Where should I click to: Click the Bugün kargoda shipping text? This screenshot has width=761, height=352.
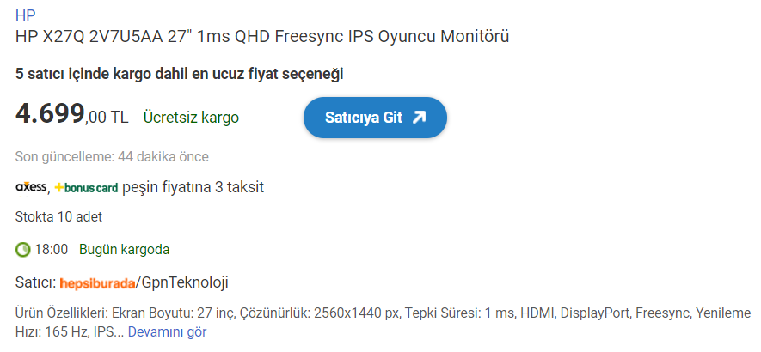124,250
